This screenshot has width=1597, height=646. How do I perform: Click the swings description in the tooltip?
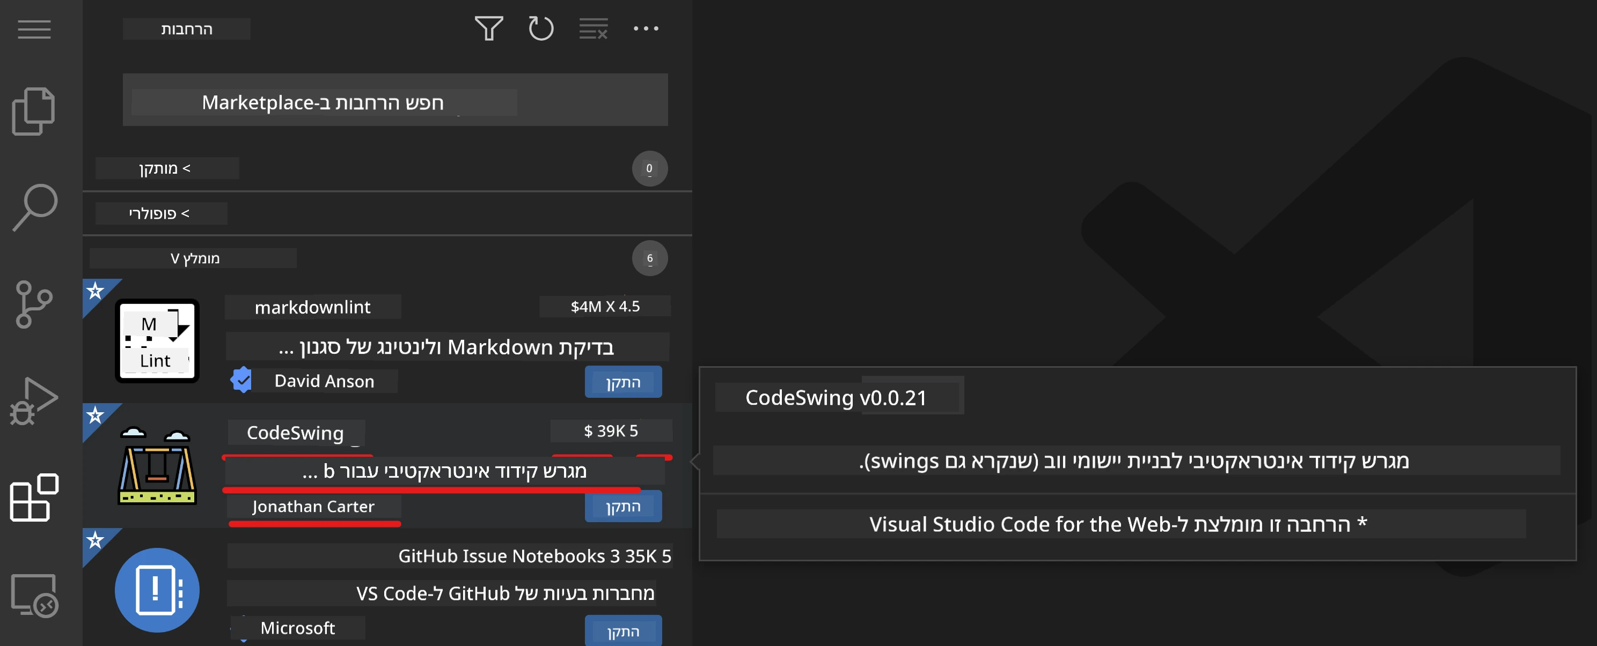(1134, 461)
